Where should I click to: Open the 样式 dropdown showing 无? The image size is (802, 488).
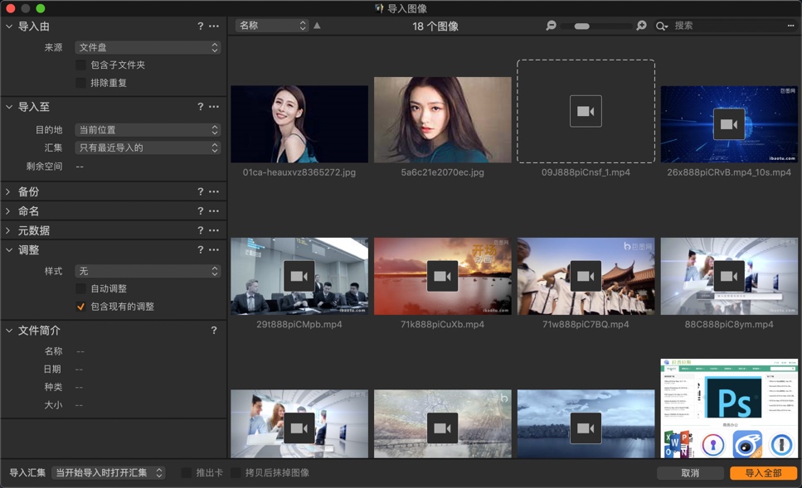148,271
